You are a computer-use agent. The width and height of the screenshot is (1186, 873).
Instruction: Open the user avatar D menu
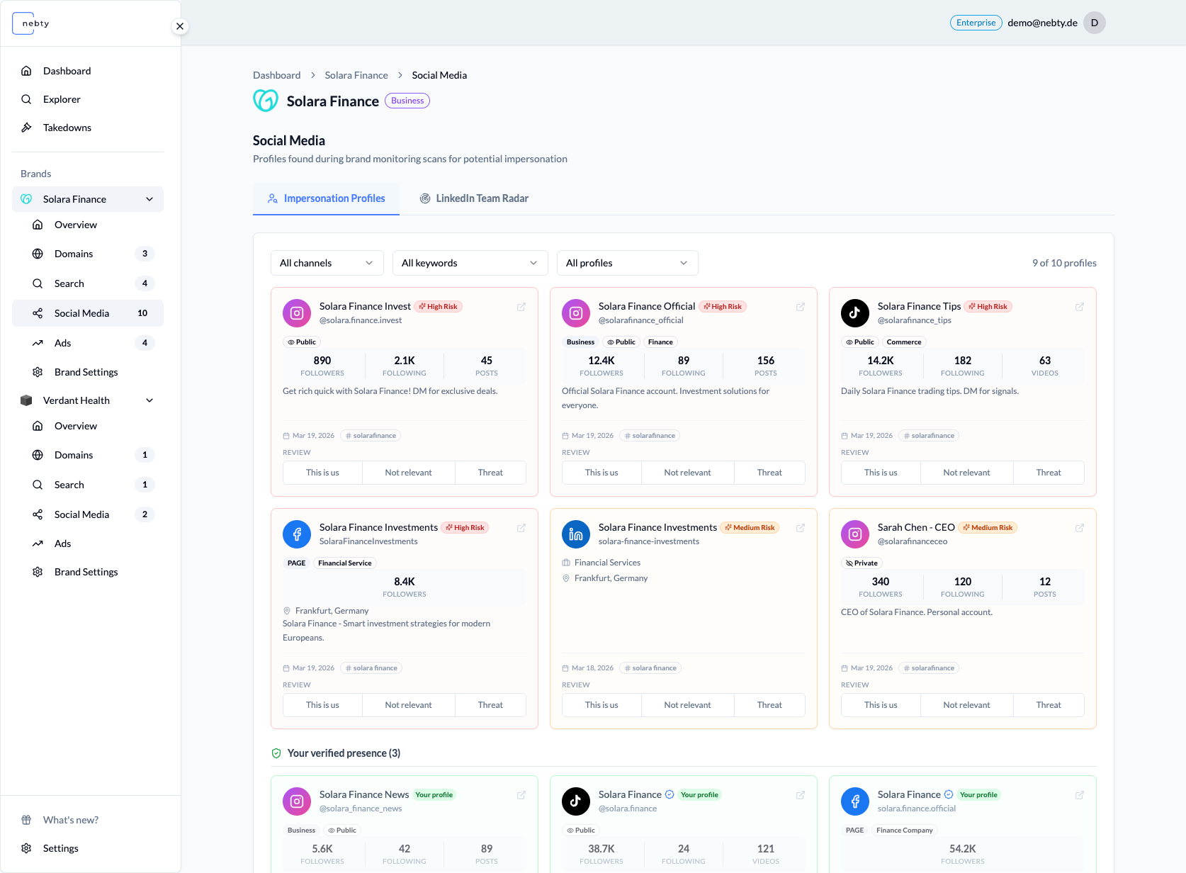tap(1095, 23)
